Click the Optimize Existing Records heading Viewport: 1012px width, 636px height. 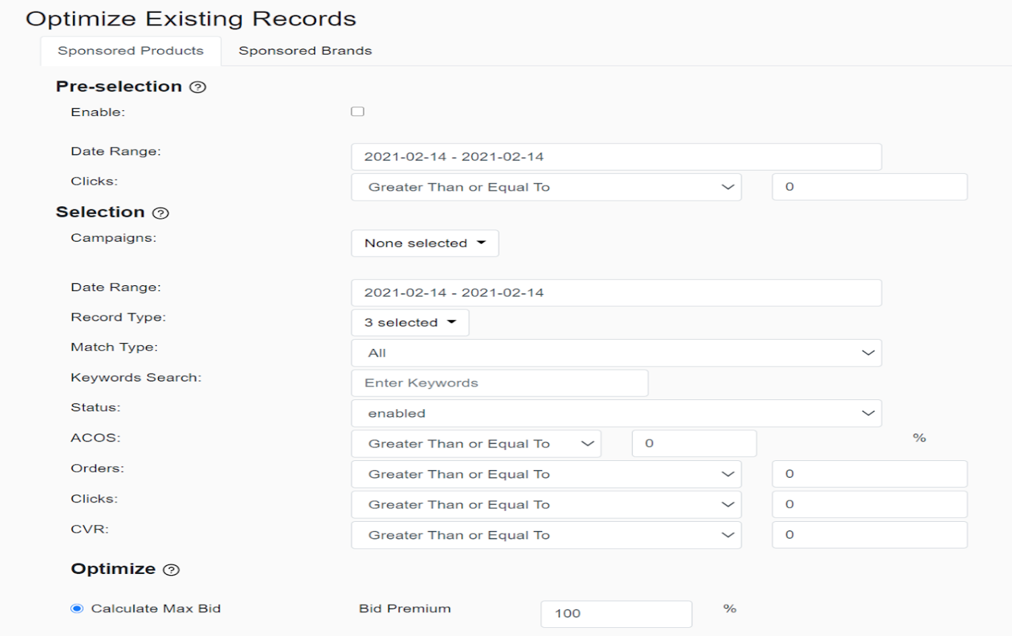pos(191,19)
